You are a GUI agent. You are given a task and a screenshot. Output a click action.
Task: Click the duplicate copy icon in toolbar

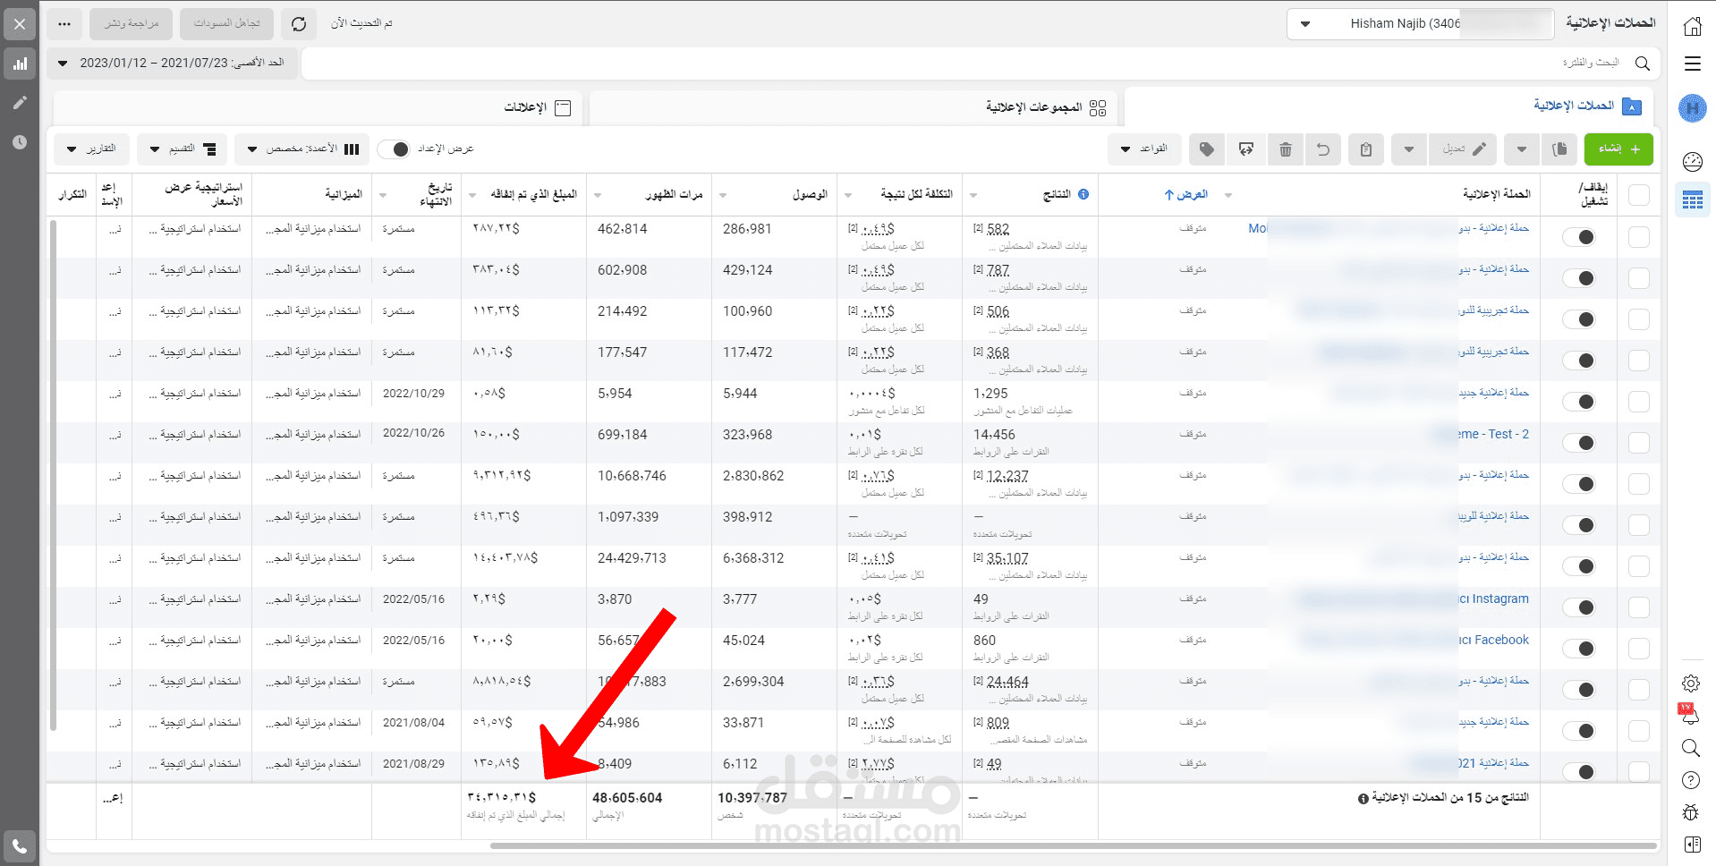(1559, 149)
